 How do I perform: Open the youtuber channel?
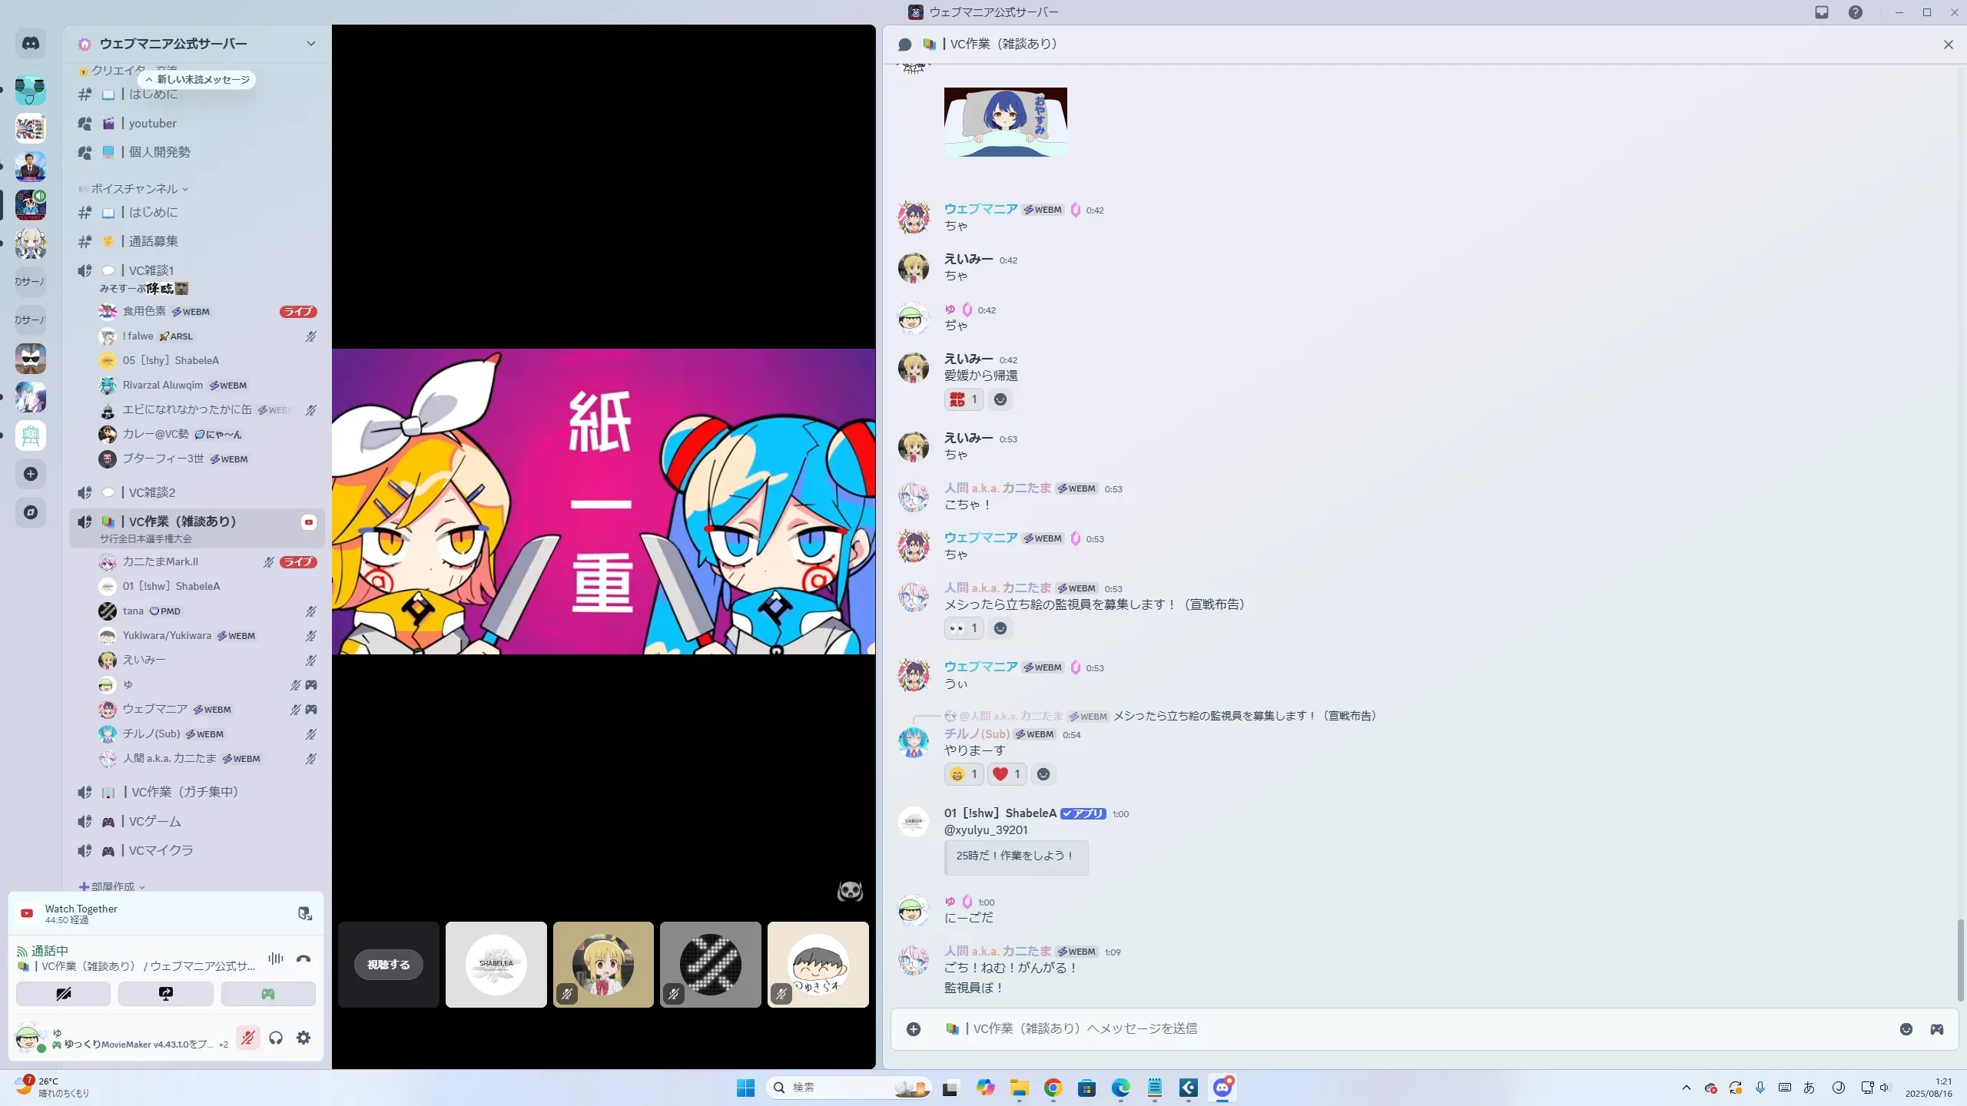(152, 124)
